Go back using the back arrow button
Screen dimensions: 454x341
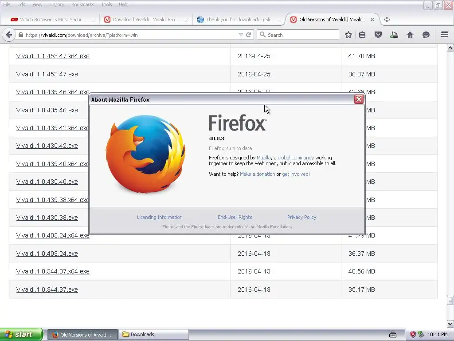[x=9, y=35]
